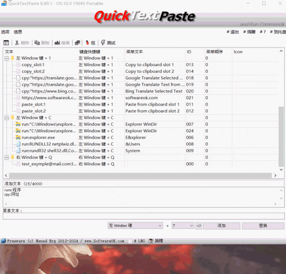
Task: Click the 'E&xplorer' menu text cell
Action: [x=135, y=137]
